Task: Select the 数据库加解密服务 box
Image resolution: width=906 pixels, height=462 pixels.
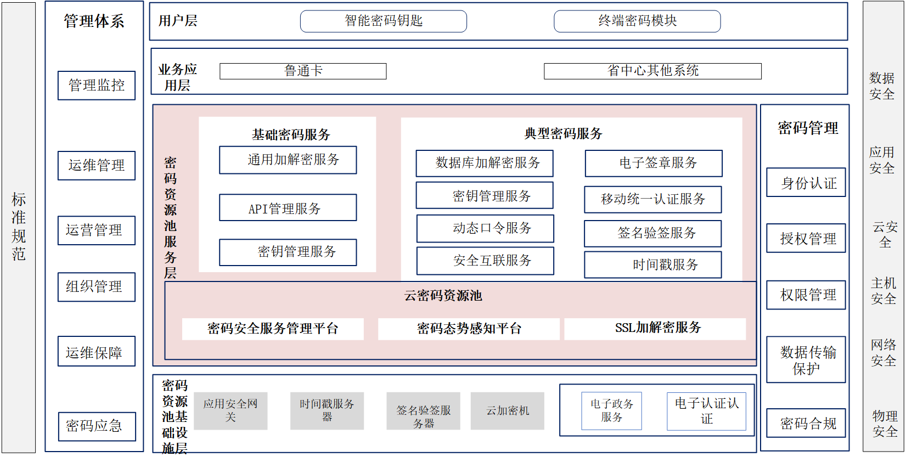Action: tap(484, 164)
